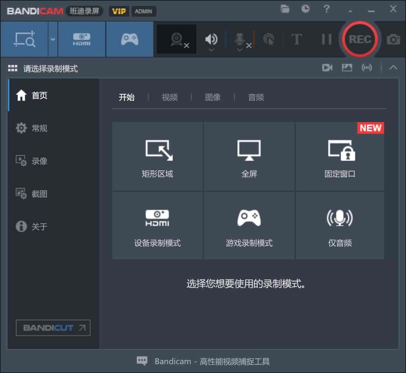406x373 pixels.
Task: Enable the microphone input
Action: [x=240, y=38]
